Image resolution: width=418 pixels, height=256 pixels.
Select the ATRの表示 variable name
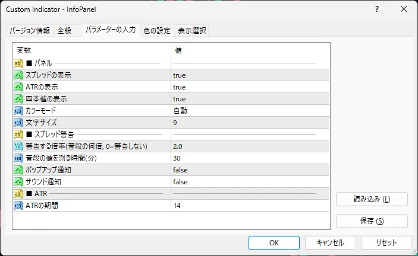click(x=42, y=87)
